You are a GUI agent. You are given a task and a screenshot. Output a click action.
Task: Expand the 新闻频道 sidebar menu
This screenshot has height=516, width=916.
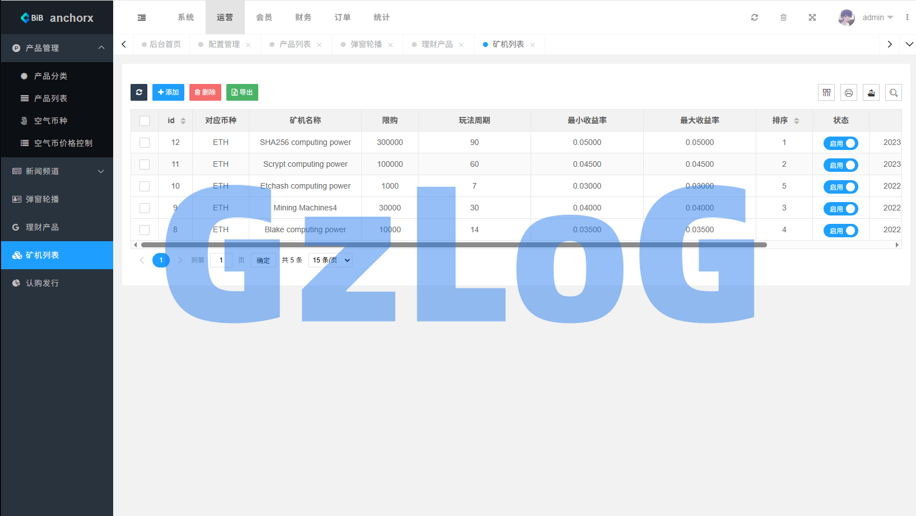click(57, 171)
